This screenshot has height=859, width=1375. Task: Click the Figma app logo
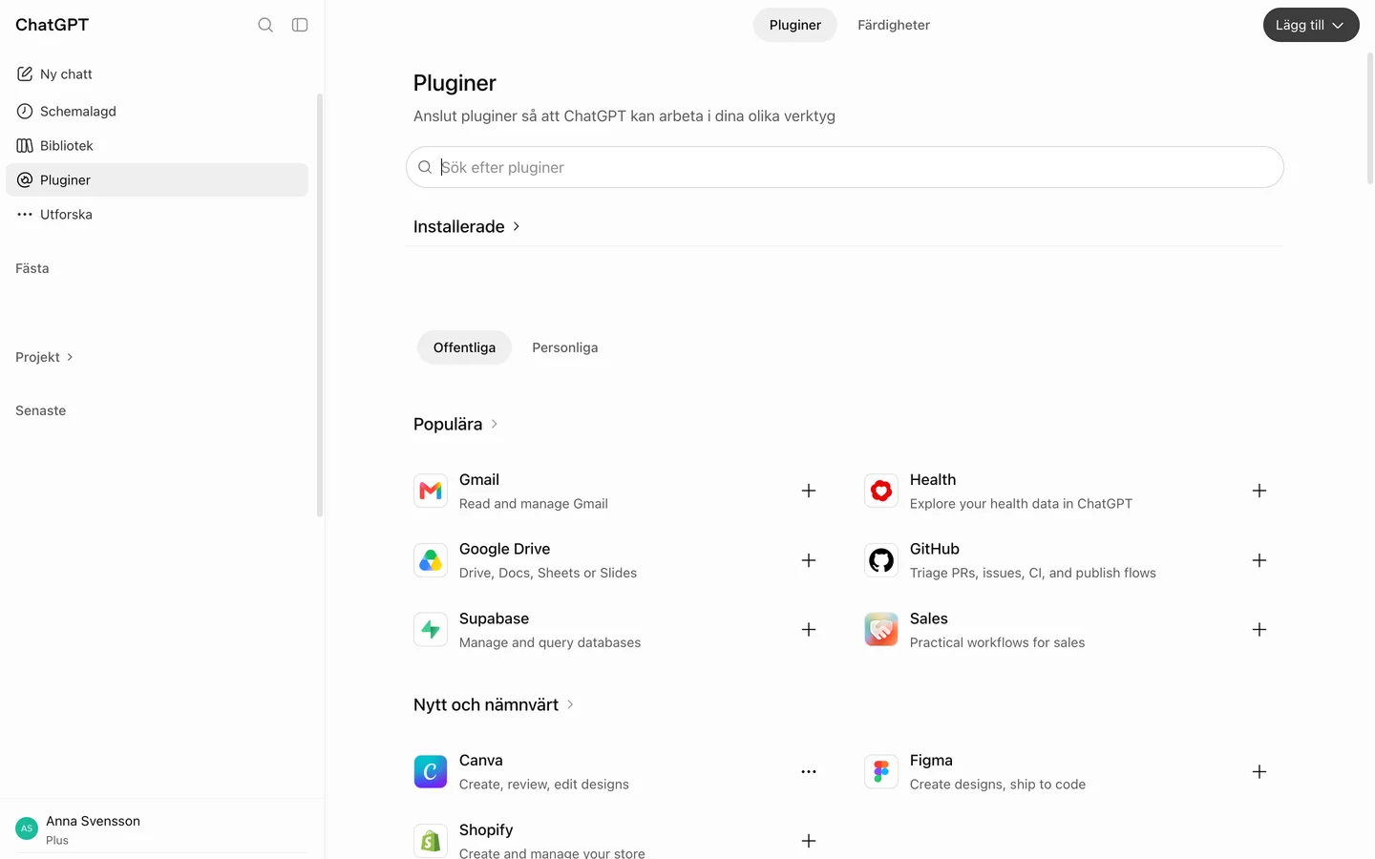pyautogui.click(x=881, y=771)
